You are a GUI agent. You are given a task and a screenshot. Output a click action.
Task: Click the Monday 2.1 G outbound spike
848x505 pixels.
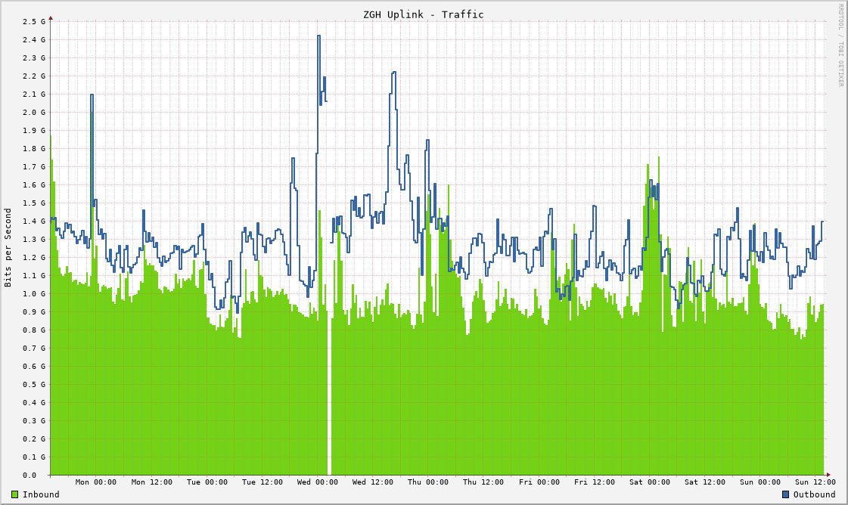click(x=92, y=94)
